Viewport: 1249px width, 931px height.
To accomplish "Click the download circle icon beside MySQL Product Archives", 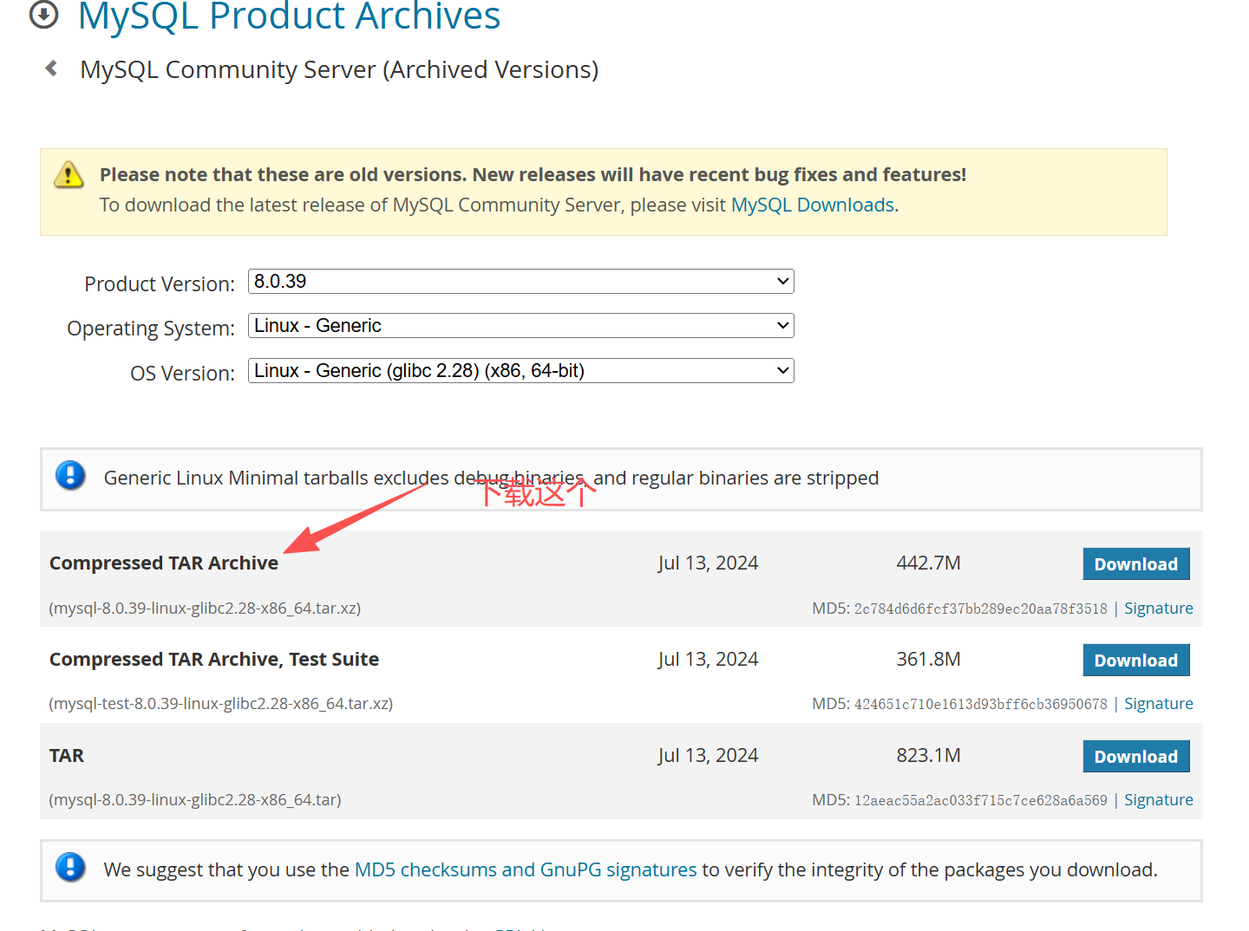I will click(x=44, y=14).
